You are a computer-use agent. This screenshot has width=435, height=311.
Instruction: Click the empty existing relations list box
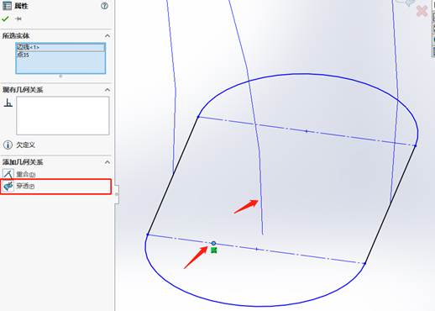click(x=63, y=116)
